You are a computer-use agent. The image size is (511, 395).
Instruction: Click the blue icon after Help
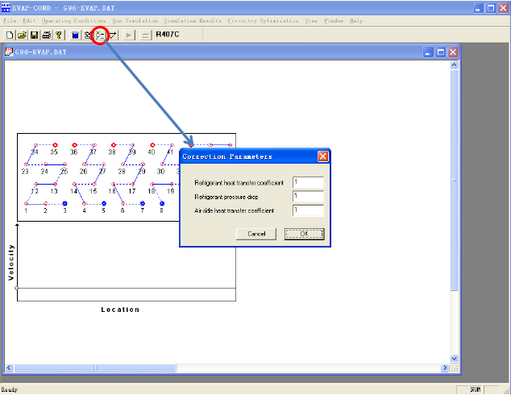tap(75, 35)
